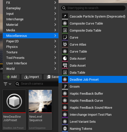Click the Curve Atlas checkerboard icon
Viewport: 127px width, 132px height.
click(65, 44)
